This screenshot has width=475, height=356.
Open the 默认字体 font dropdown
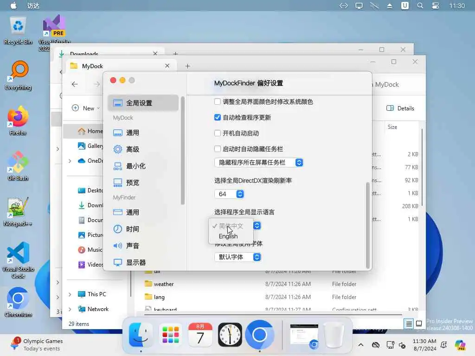[x=237, y=257]
